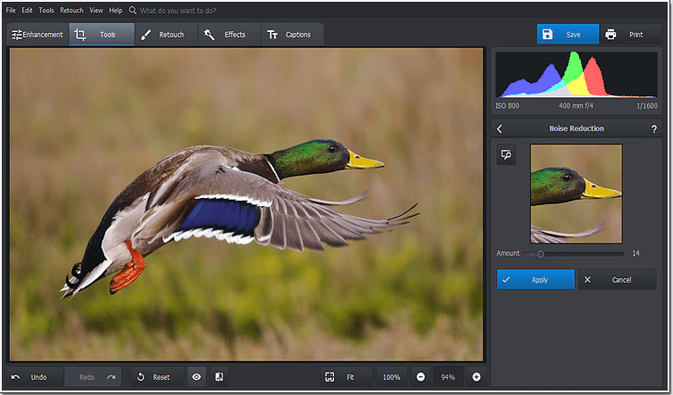Click the histogram graph
This screenshot has height=395, width=673.
[x=576, y=75]
